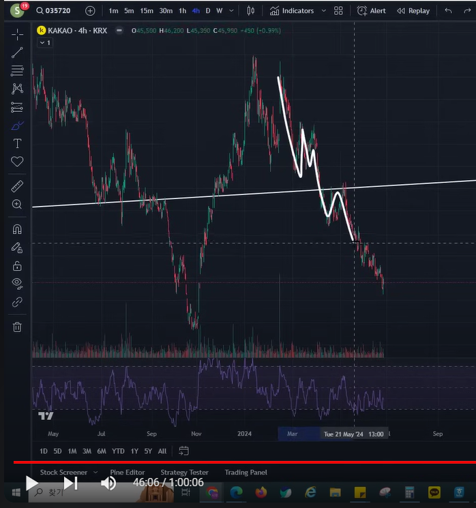Expand the favorite indicators dropdown arrow
Screen dimensions: 476x508
(324, 11)
